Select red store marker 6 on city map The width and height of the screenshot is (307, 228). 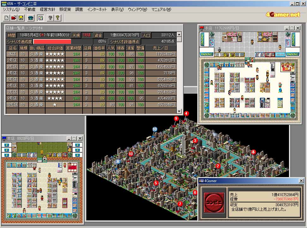(x=195, y=192)
